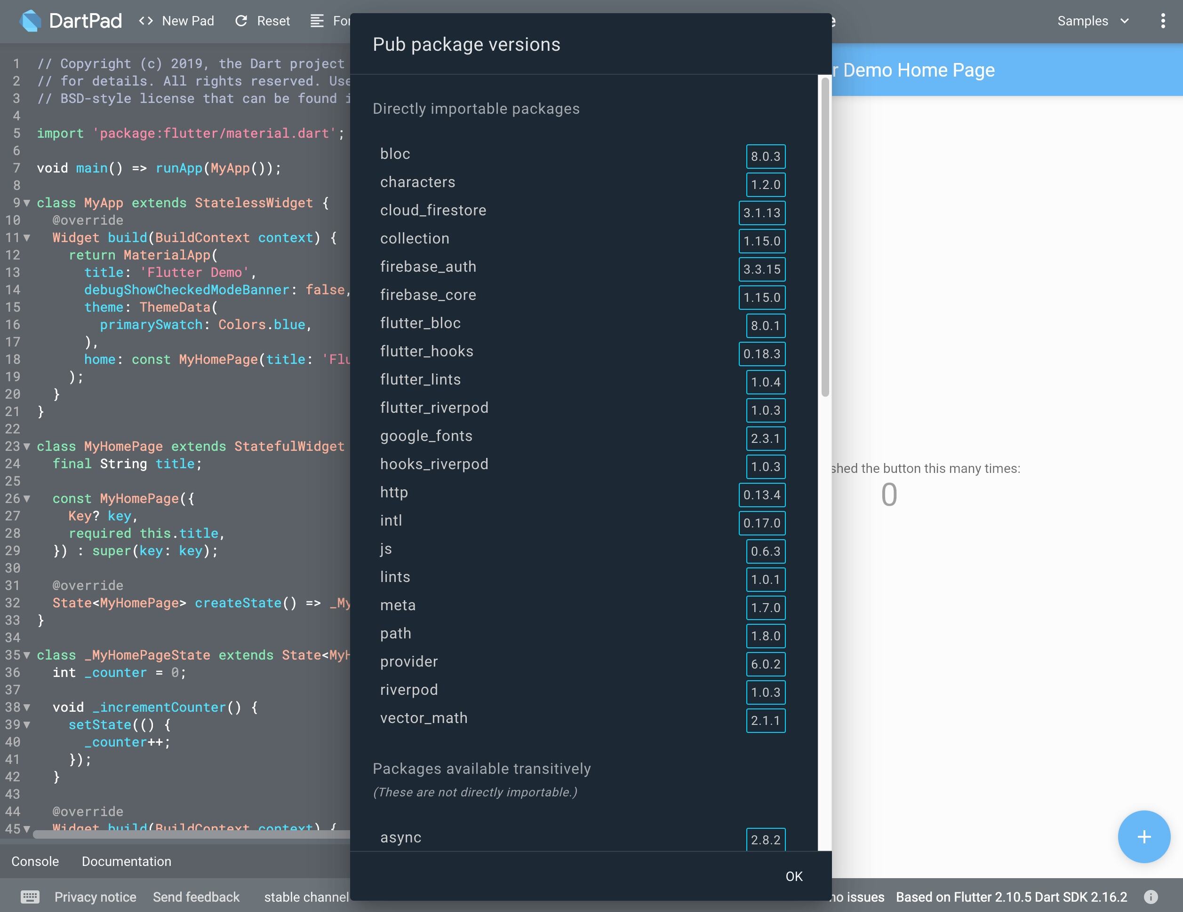
Task: Click the intl package name
Action: (391, 520)
